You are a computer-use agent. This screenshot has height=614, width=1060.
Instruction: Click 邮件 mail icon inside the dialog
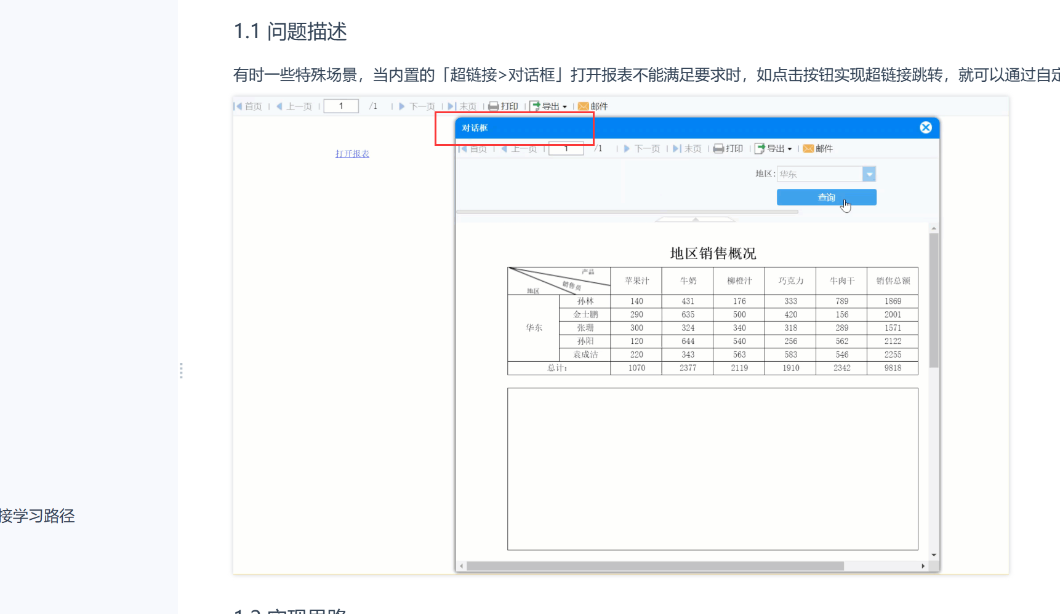(809, 149)
